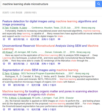The height and width of the screenshot is (112, 102).
Task: Star the Segmentation of shale SEM images result
Action: coord(4,85)
